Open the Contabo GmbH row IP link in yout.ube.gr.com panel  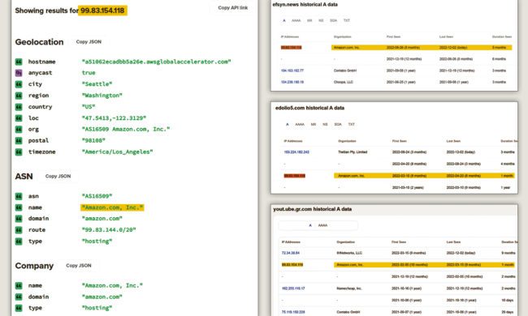(x=293, y=312)
